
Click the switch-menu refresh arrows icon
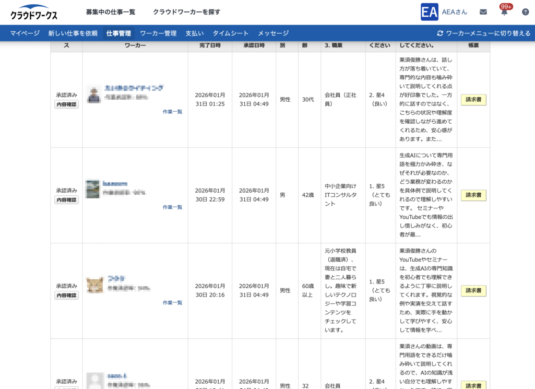440,33
